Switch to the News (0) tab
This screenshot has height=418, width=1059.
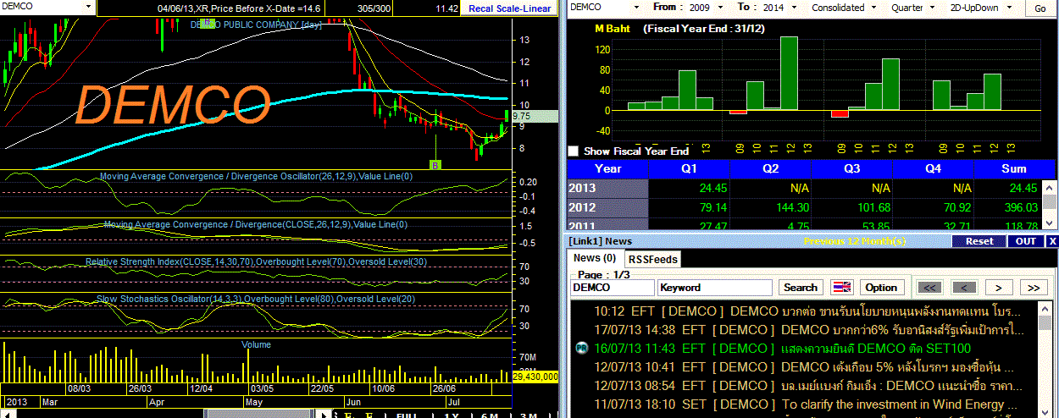pos(595,258)
